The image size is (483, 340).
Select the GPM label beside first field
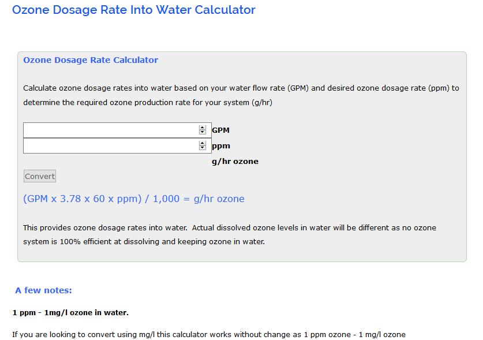(220, 130)
